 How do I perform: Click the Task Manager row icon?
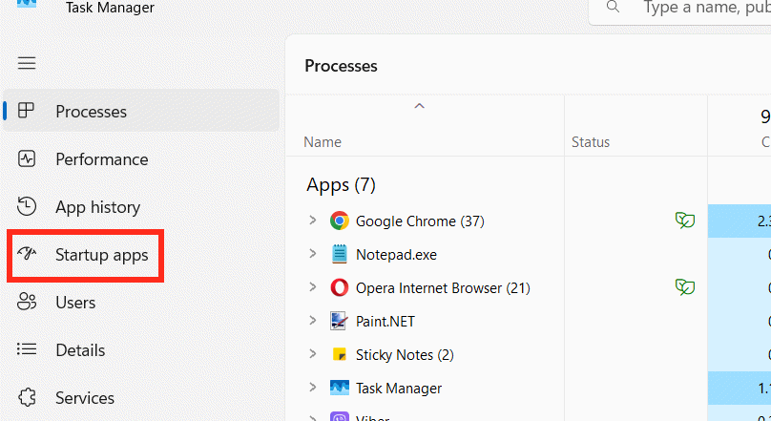340,388
